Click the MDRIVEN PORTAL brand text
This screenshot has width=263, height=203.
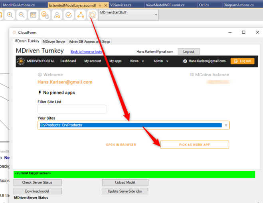tap(41, 61)
